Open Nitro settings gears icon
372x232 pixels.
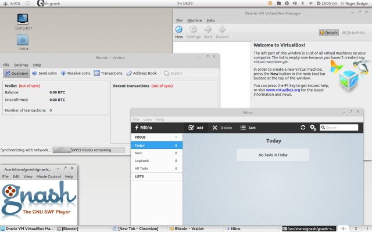pos(313,128)
